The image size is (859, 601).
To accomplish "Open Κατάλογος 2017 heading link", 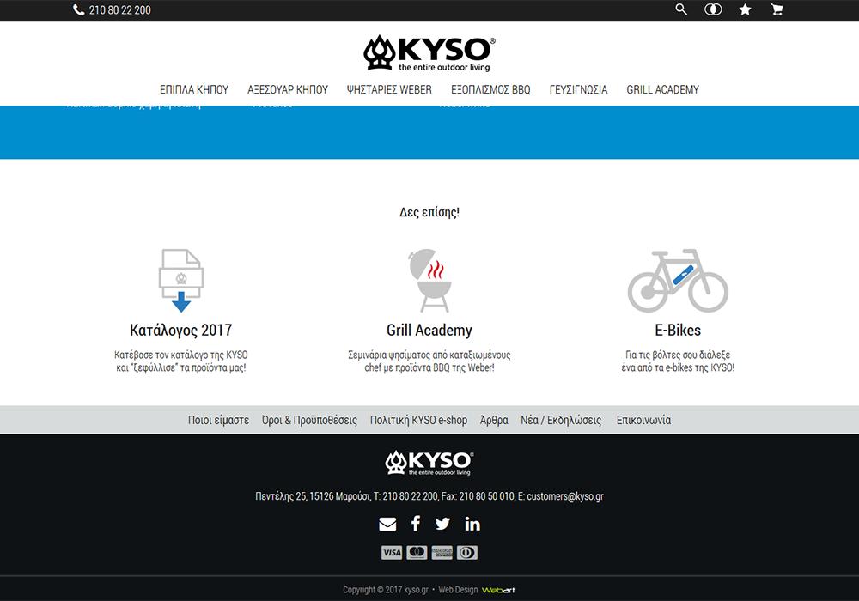I will pyautogui.click(x=180, y=330).
